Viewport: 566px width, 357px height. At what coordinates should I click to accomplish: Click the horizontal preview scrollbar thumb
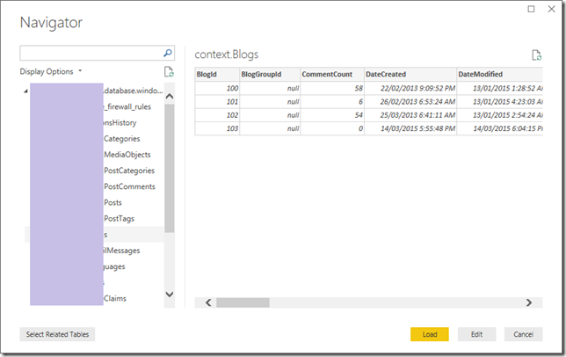(243, 302)
